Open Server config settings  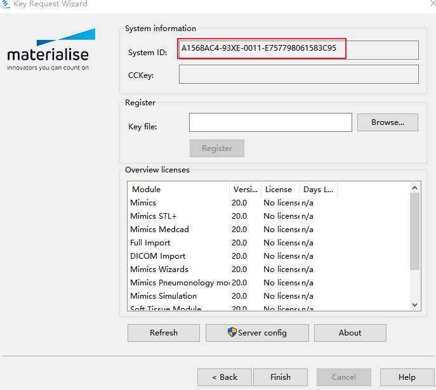tap(257, 333)
